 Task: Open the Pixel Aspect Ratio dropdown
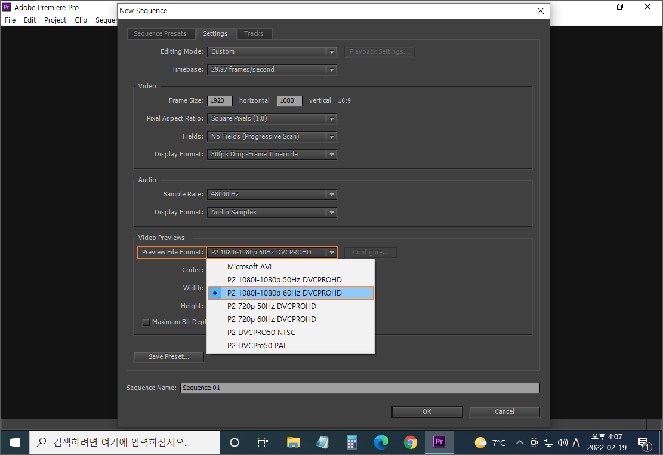[x=272, y=118]
